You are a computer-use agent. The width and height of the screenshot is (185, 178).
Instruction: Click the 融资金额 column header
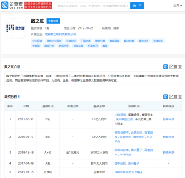99,106
